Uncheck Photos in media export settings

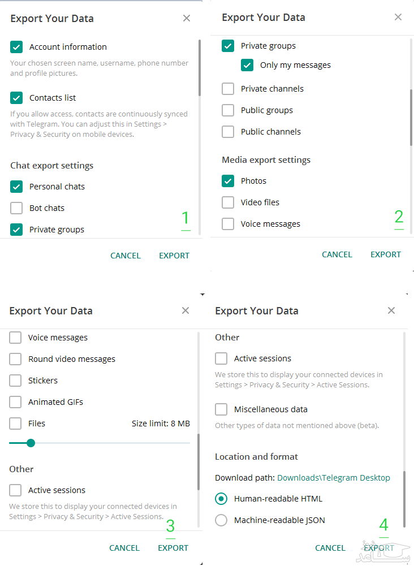(x=228, y=181)
